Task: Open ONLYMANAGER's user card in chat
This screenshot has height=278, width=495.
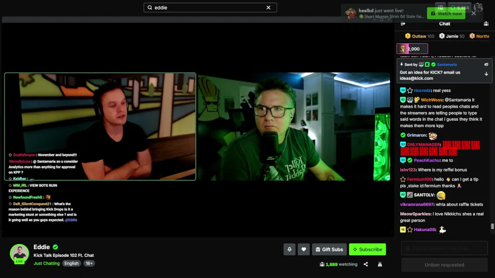Action: click(x=423, y=145)
